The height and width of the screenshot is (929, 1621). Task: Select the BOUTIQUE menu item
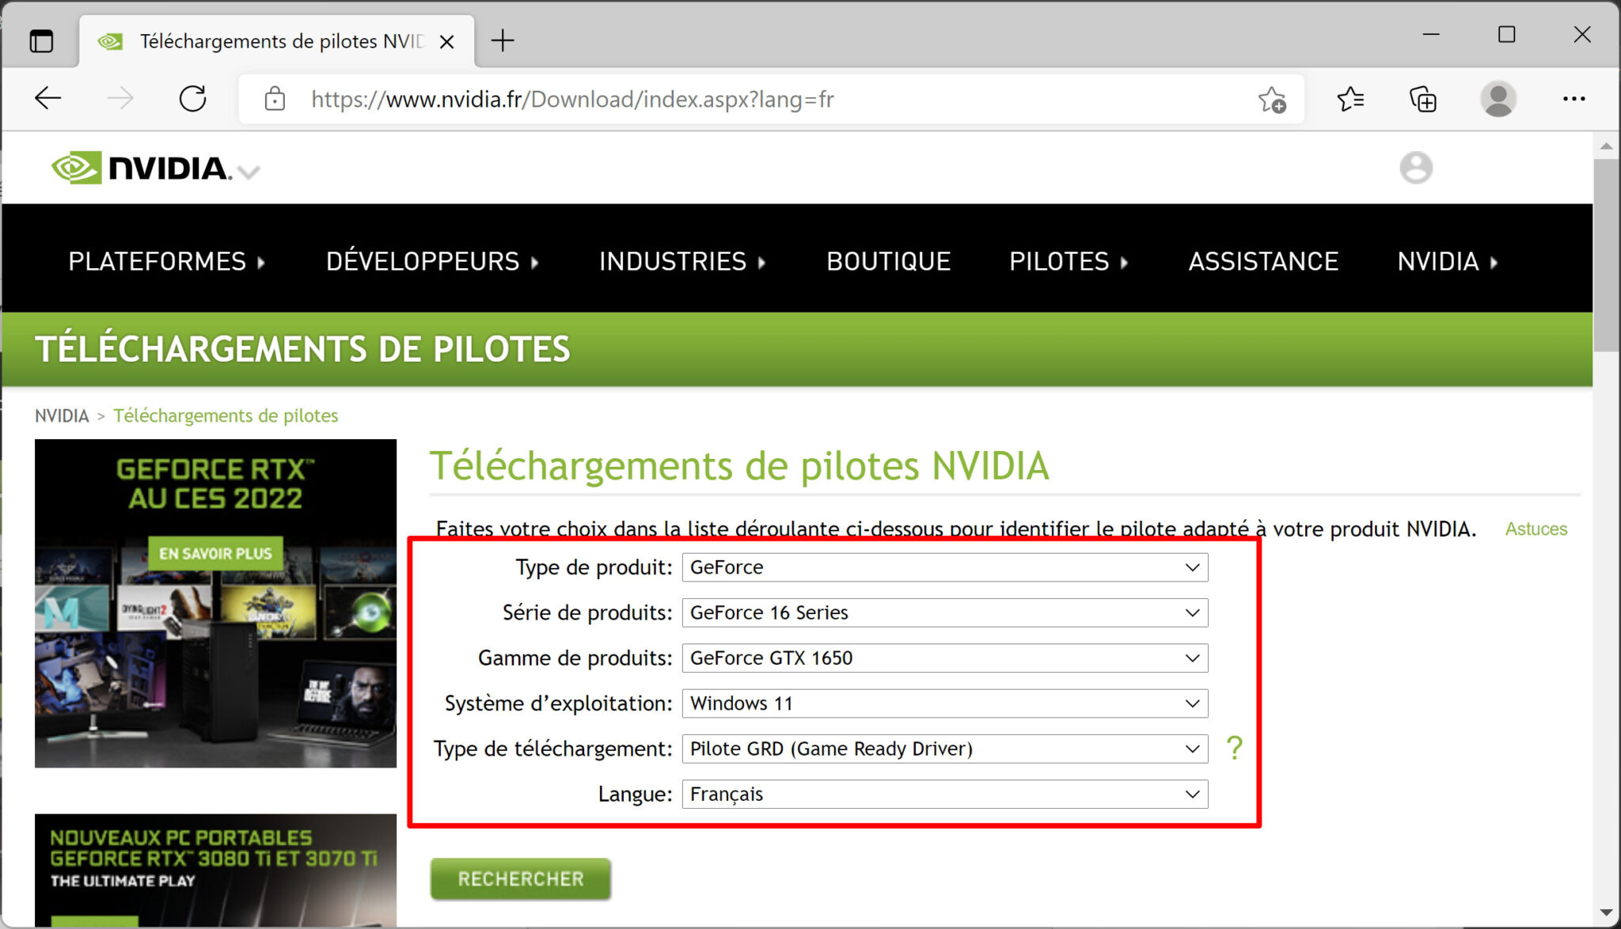(888, 261)
